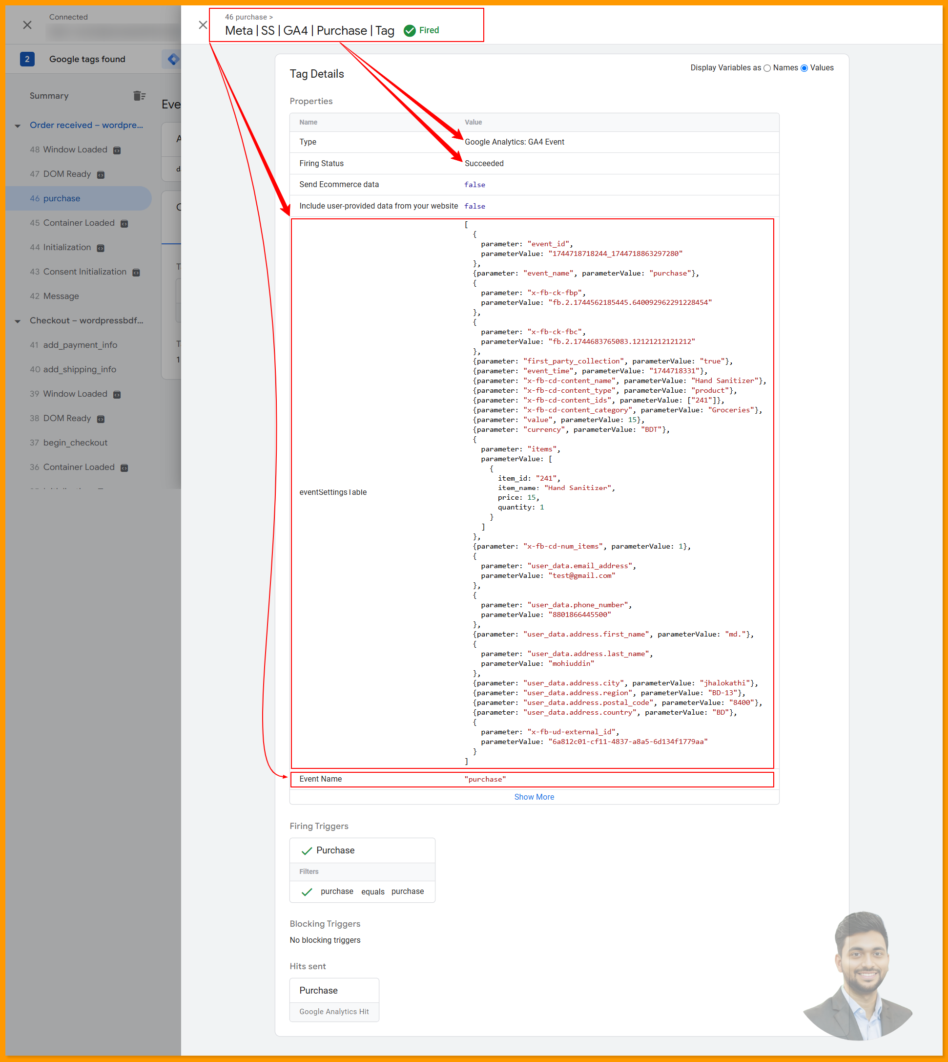Click the Google tag diamond icon
Image resolution: width=948 pixels, height=1062 pixels.
pos(173,60)
